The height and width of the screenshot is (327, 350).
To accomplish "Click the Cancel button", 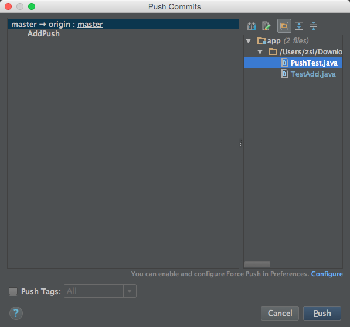I will point(280,313).
